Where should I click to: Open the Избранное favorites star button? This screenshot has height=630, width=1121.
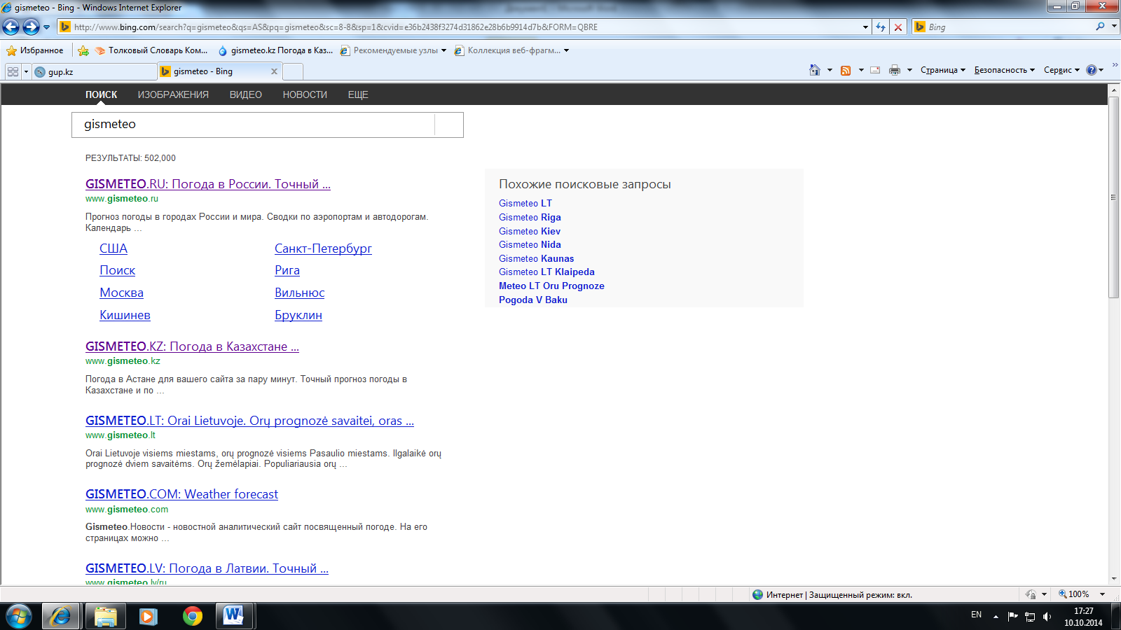click(34, 50)
